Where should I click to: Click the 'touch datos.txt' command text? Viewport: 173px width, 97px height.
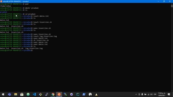(41, 16)
